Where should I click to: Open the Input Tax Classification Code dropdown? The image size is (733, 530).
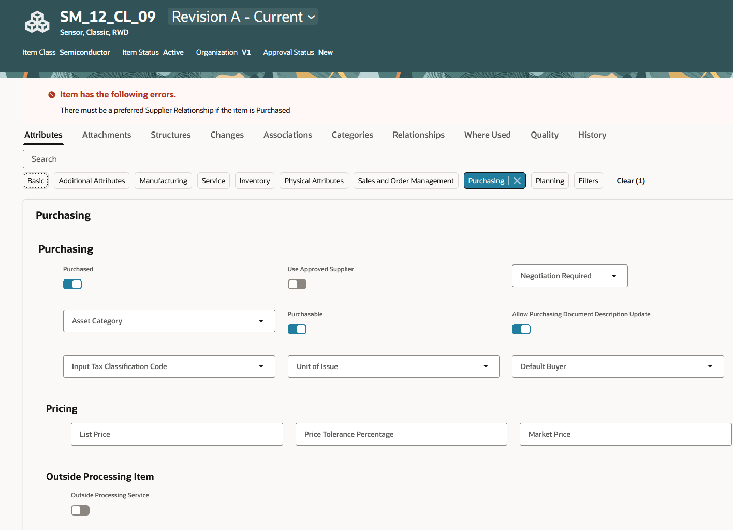[x=169, y=366]
